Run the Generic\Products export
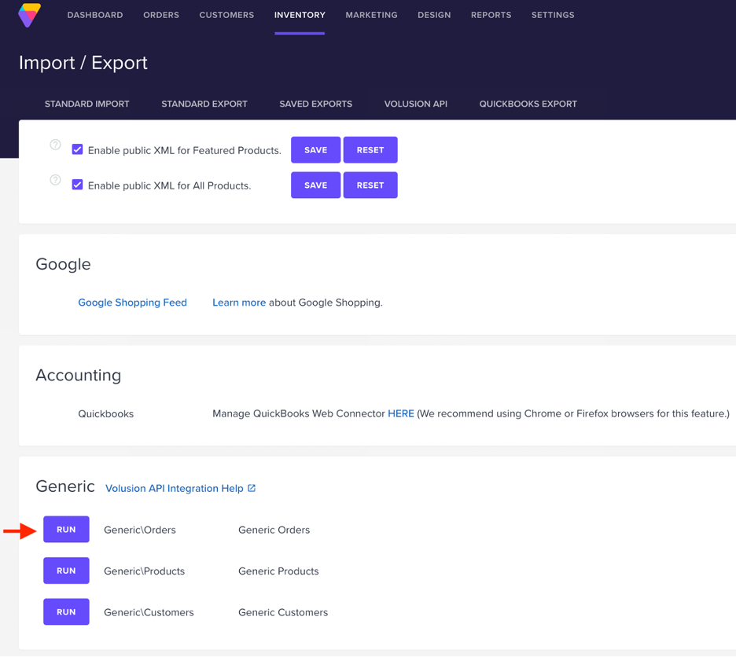 point(66,571)
